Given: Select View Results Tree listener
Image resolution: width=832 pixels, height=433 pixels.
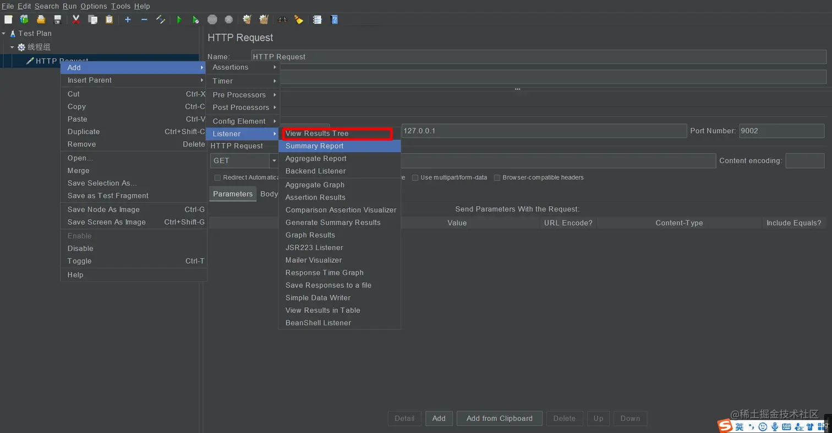Looking at the screenshot, I should pos(340,134).
